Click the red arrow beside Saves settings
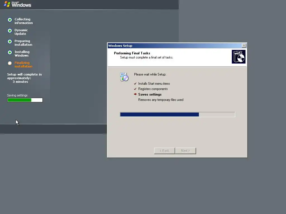Viewport: 286px width, 214px height. (135, 94)
